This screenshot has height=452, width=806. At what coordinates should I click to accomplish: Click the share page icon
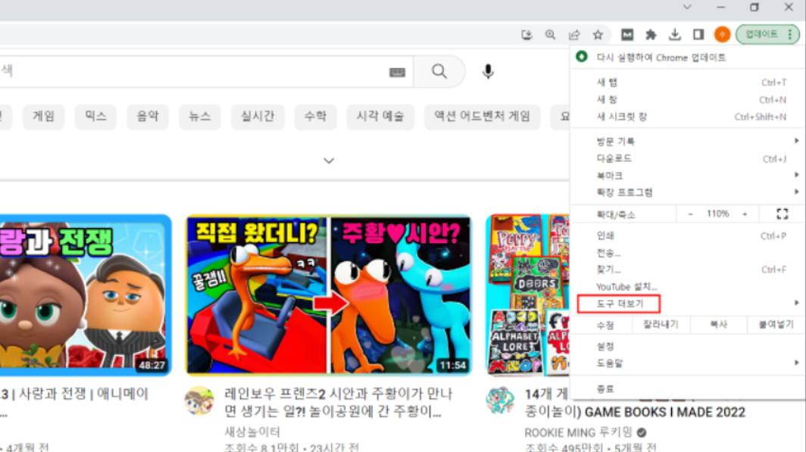(574, 35)
